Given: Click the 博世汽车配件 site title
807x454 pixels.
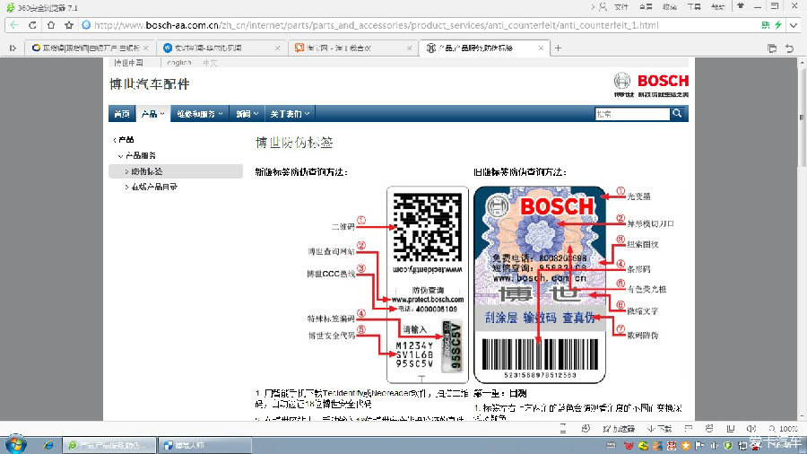Looking at the screenshot, I should 150,84.
